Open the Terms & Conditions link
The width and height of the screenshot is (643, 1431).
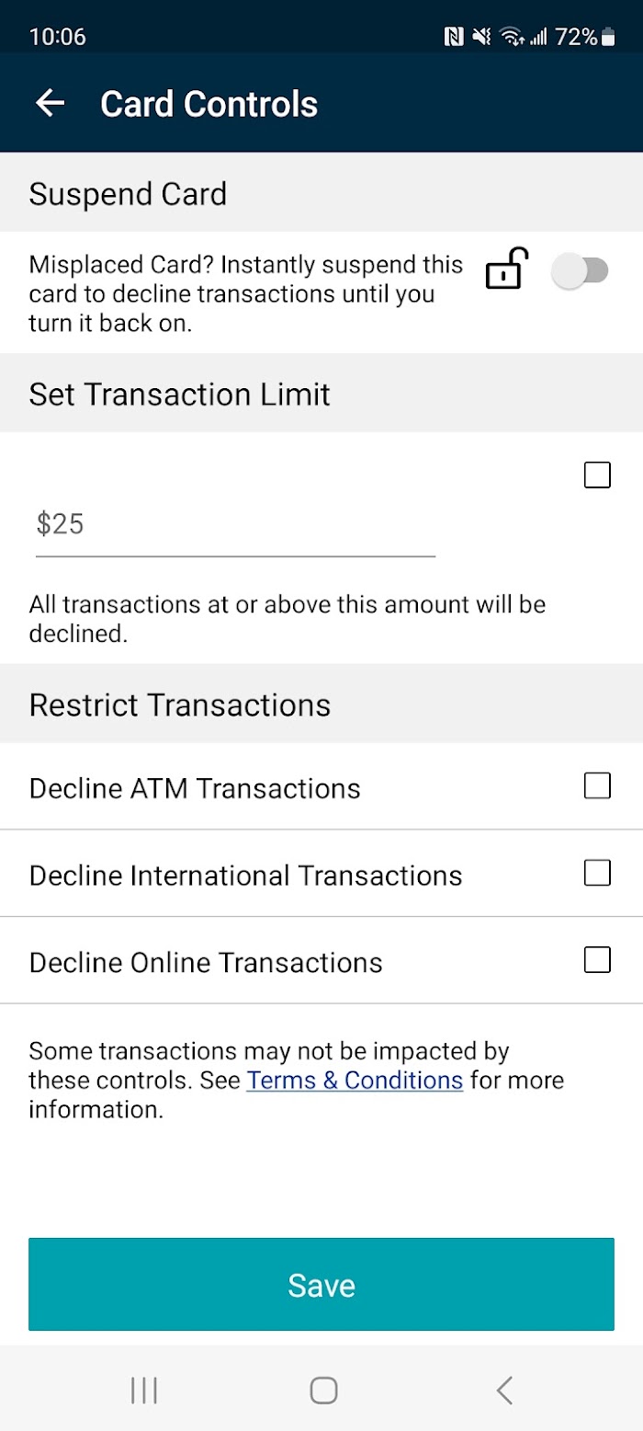point(355,1080)
